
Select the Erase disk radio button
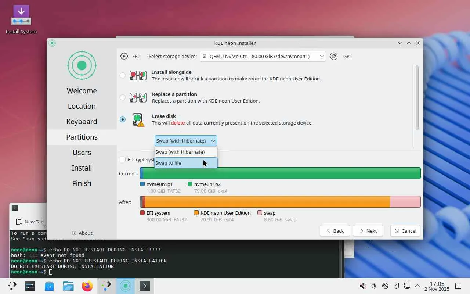(x=123, y=119)
